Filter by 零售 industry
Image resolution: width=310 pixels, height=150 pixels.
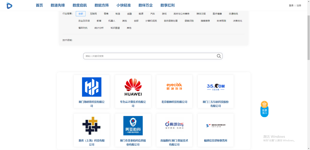pyautogui.click(x=106, y=14)
